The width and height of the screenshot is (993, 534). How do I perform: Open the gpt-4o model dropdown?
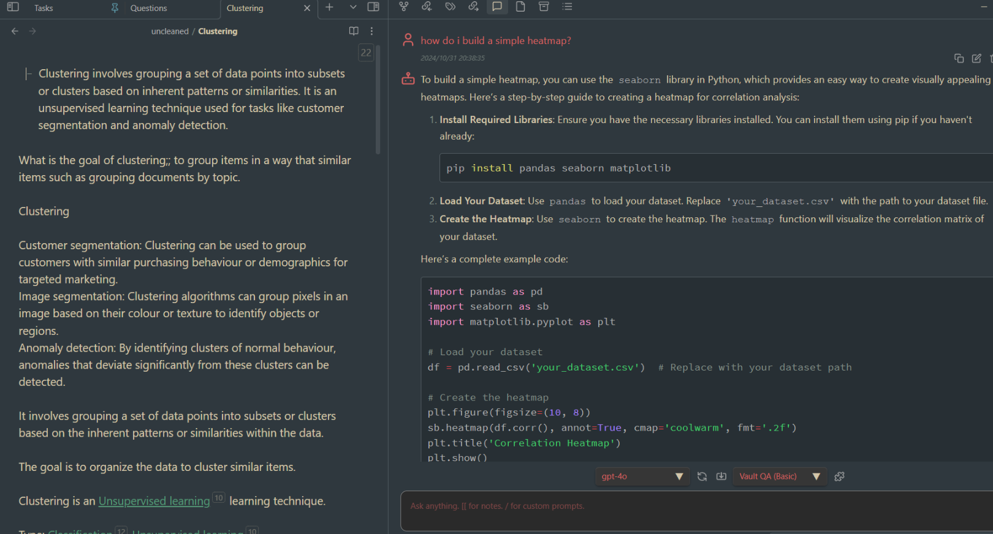pyautogui.click(x=642, y=476)
